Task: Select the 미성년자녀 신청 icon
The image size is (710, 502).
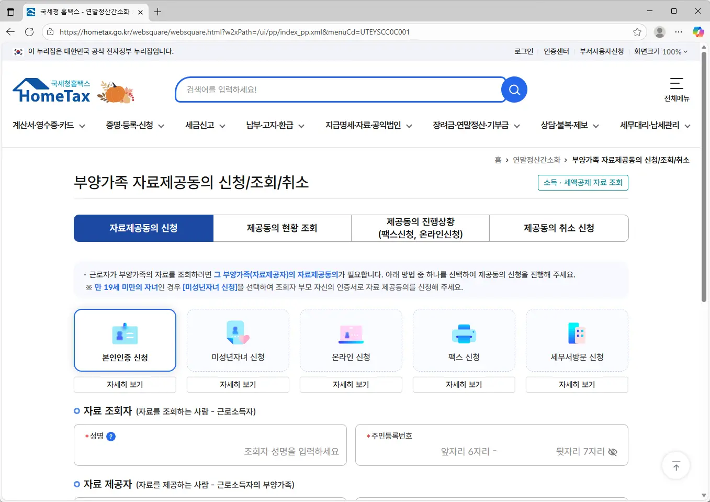Action: click(238, 334)
